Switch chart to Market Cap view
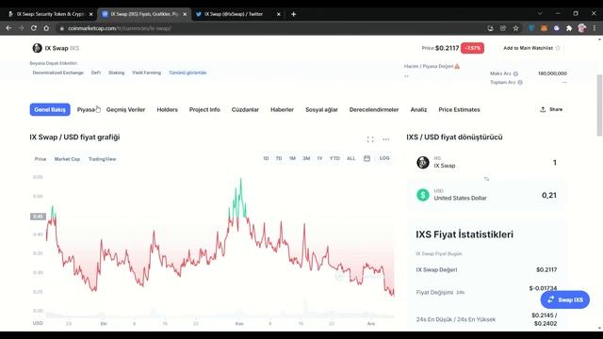The image size is (603, 339). (x=67, y=159)
